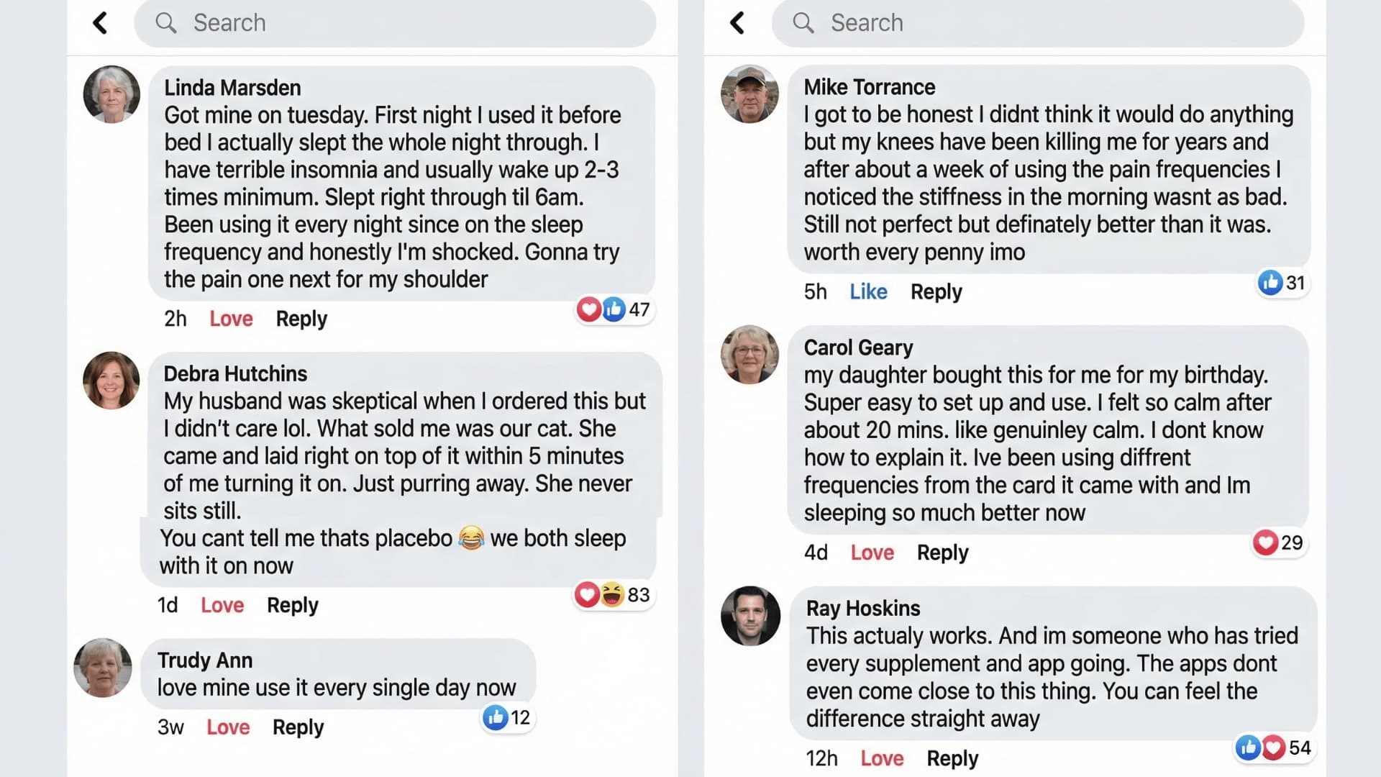The width and height of the screenshot is (1381, 777).
Task: Click the left panel search magnifier icon
Action: (x=166, y=23)
